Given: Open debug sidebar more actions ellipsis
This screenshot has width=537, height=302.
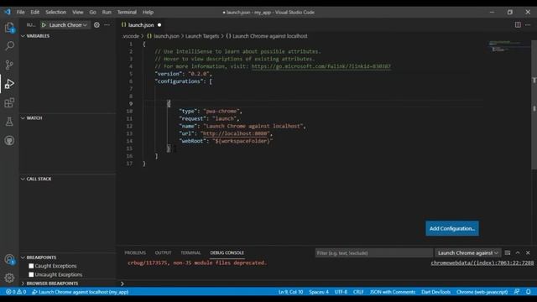Looking at the screenshot, I should click(107, 25).
